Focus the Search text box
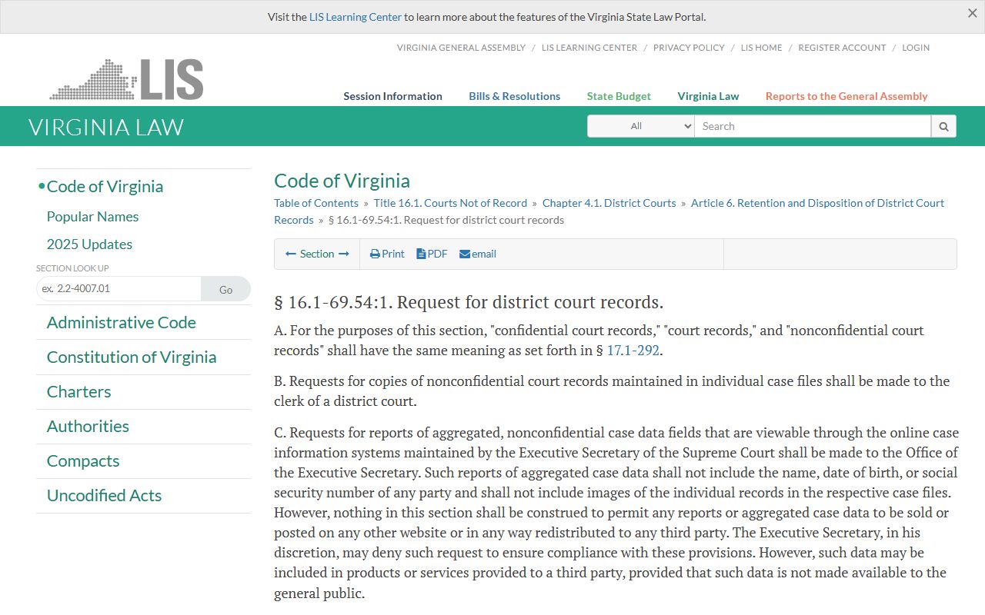The width and height of the screenshot is (985, 615). tap(813, 126)
